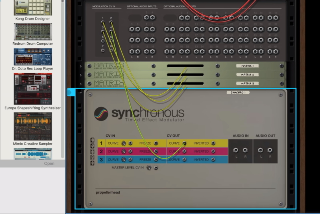Click CV In 2 Curve jack
This screenshot has width=320, height=214.
[130, 151]
